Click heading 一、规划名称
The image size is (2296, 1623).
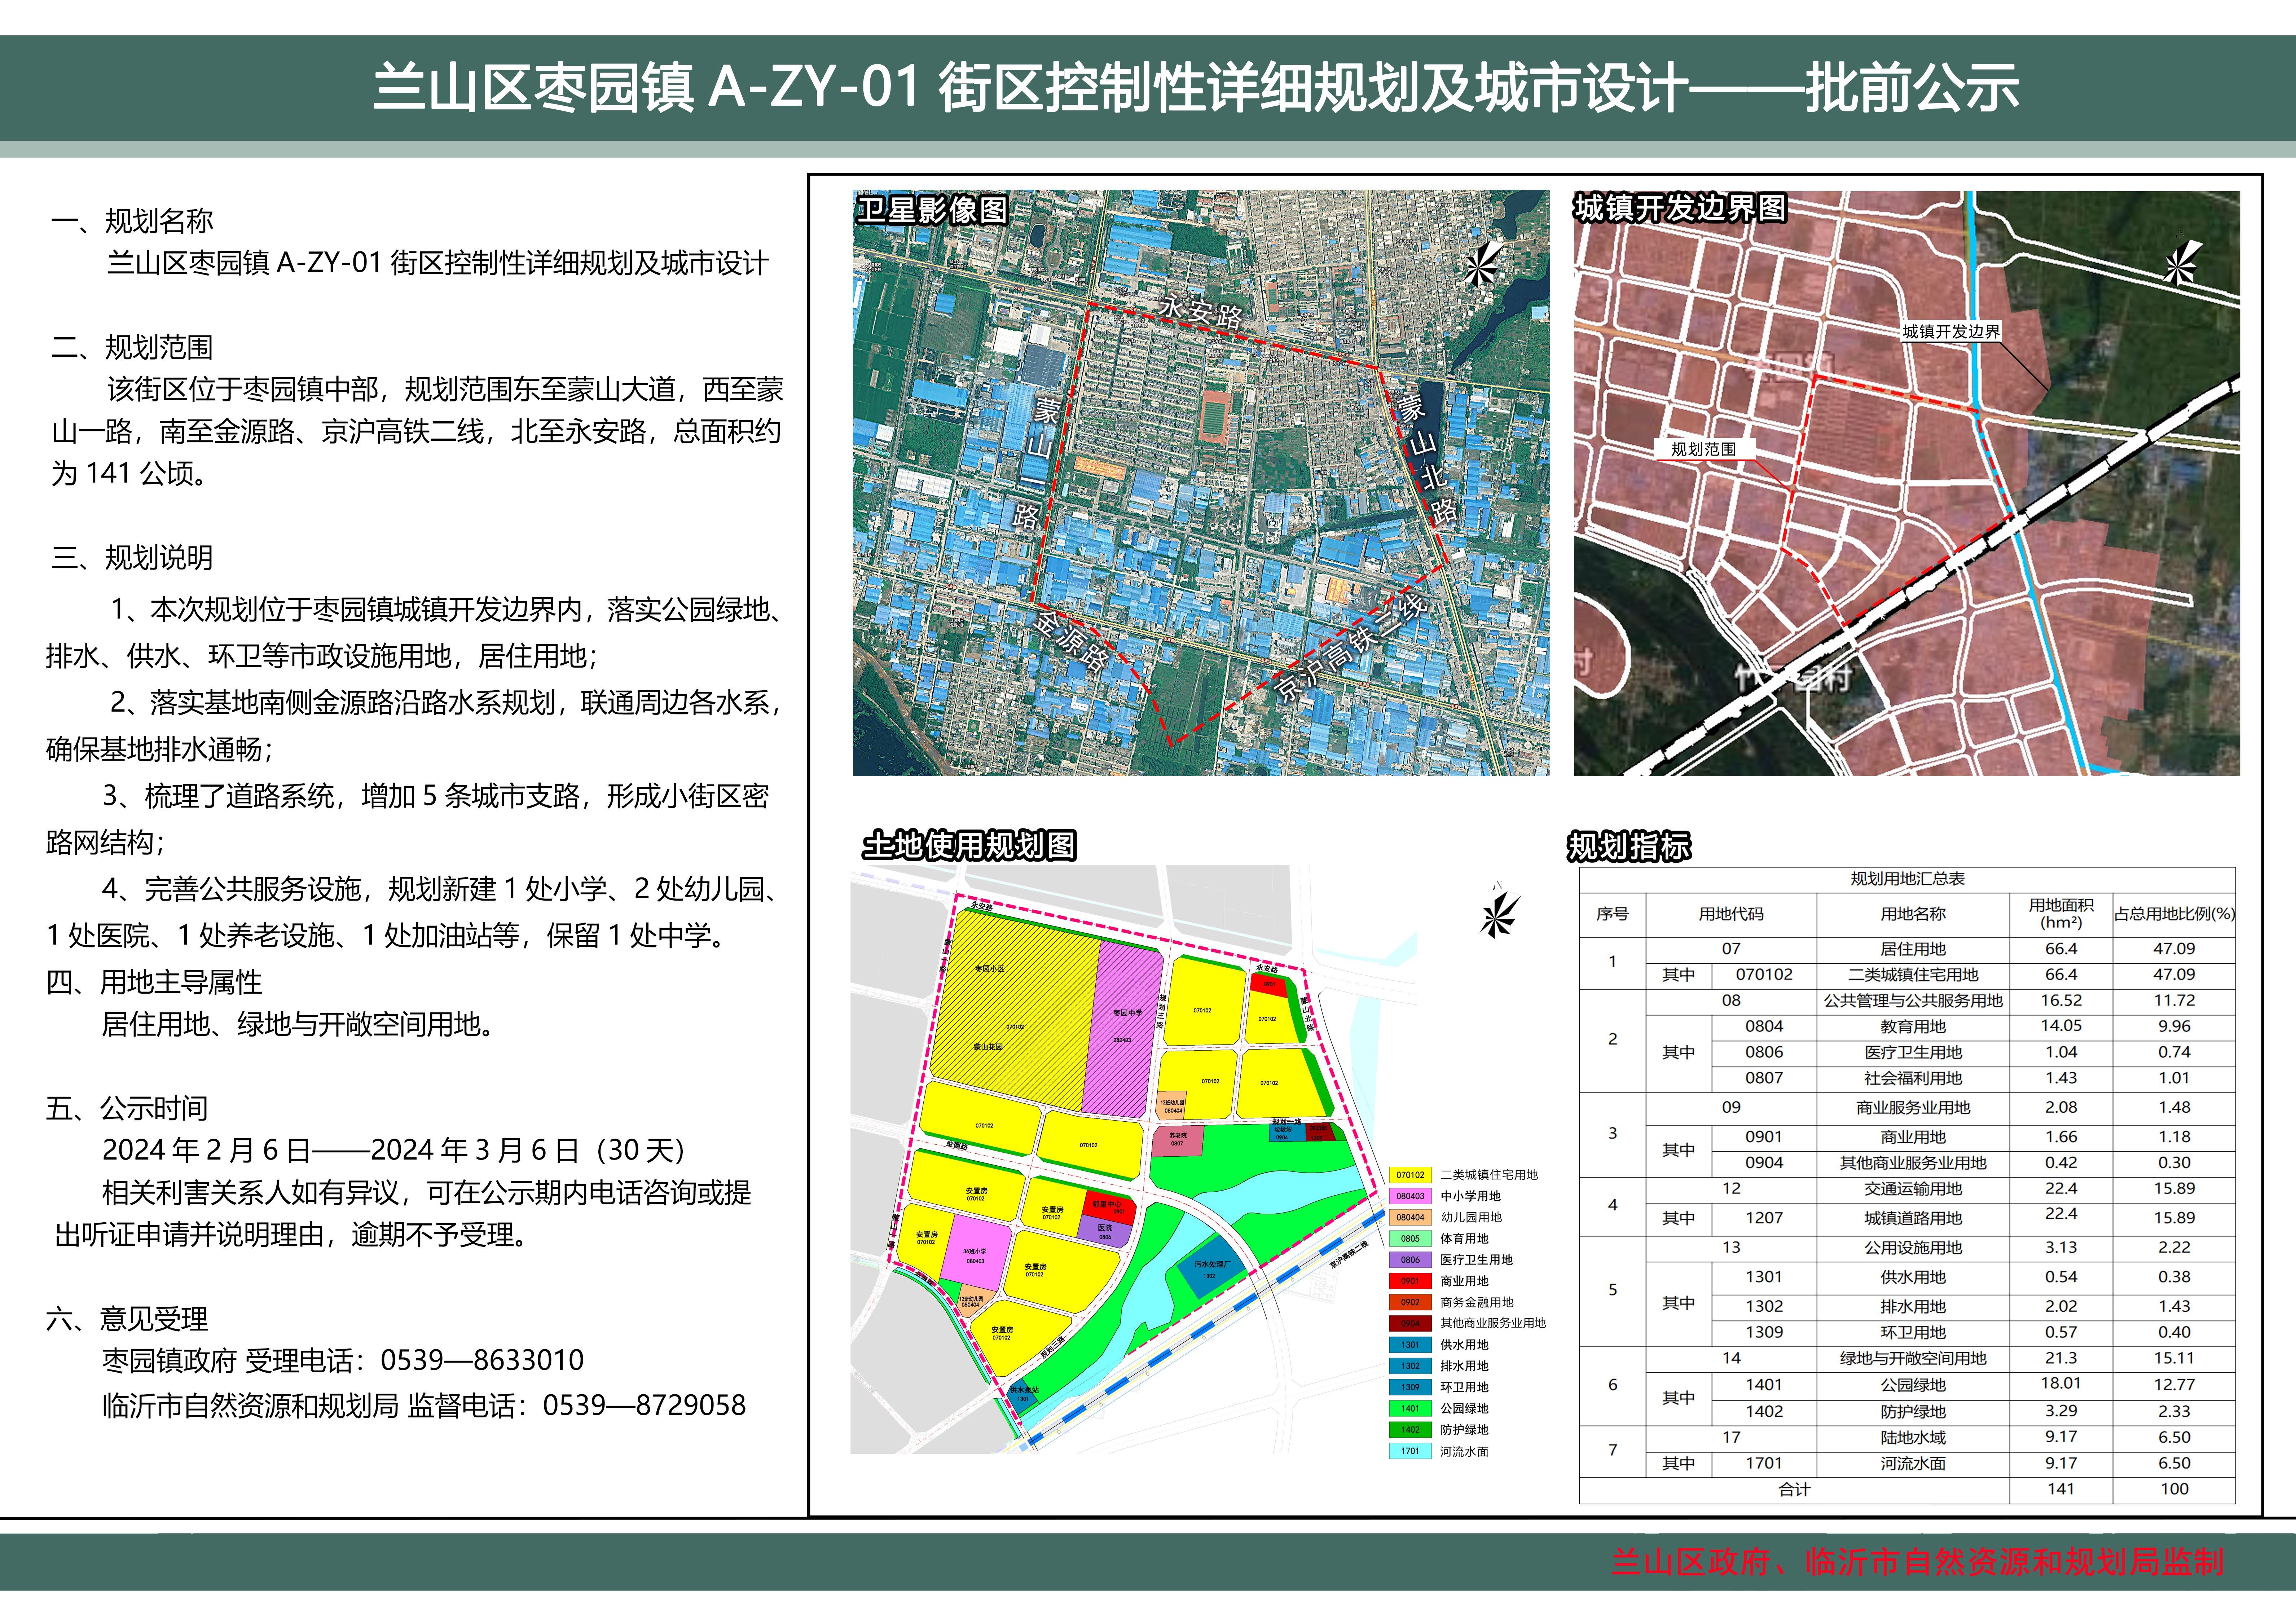click(132, 221)
